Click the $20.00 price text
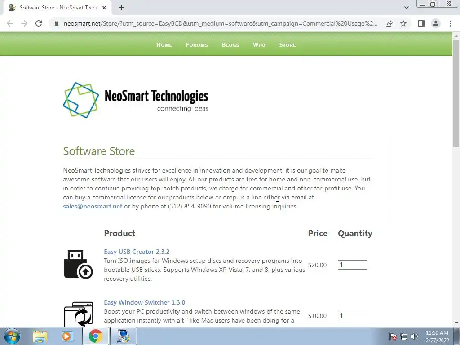The width and height of the screenshot is (460, 345). click(x=317, y=265)
